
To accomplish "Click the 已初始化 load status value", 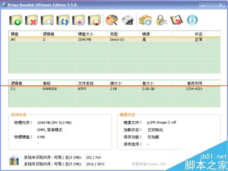I will (155, 130).
